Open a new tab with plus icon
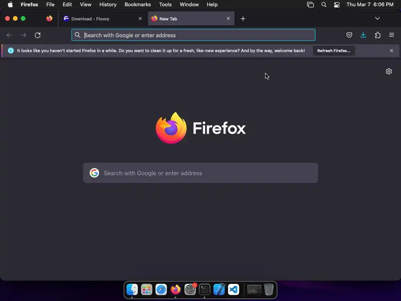 [x=243, y=19]
